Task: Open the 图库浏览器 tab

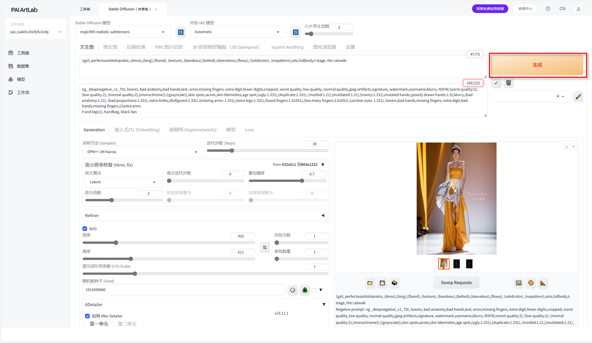Action: point(325,47)
